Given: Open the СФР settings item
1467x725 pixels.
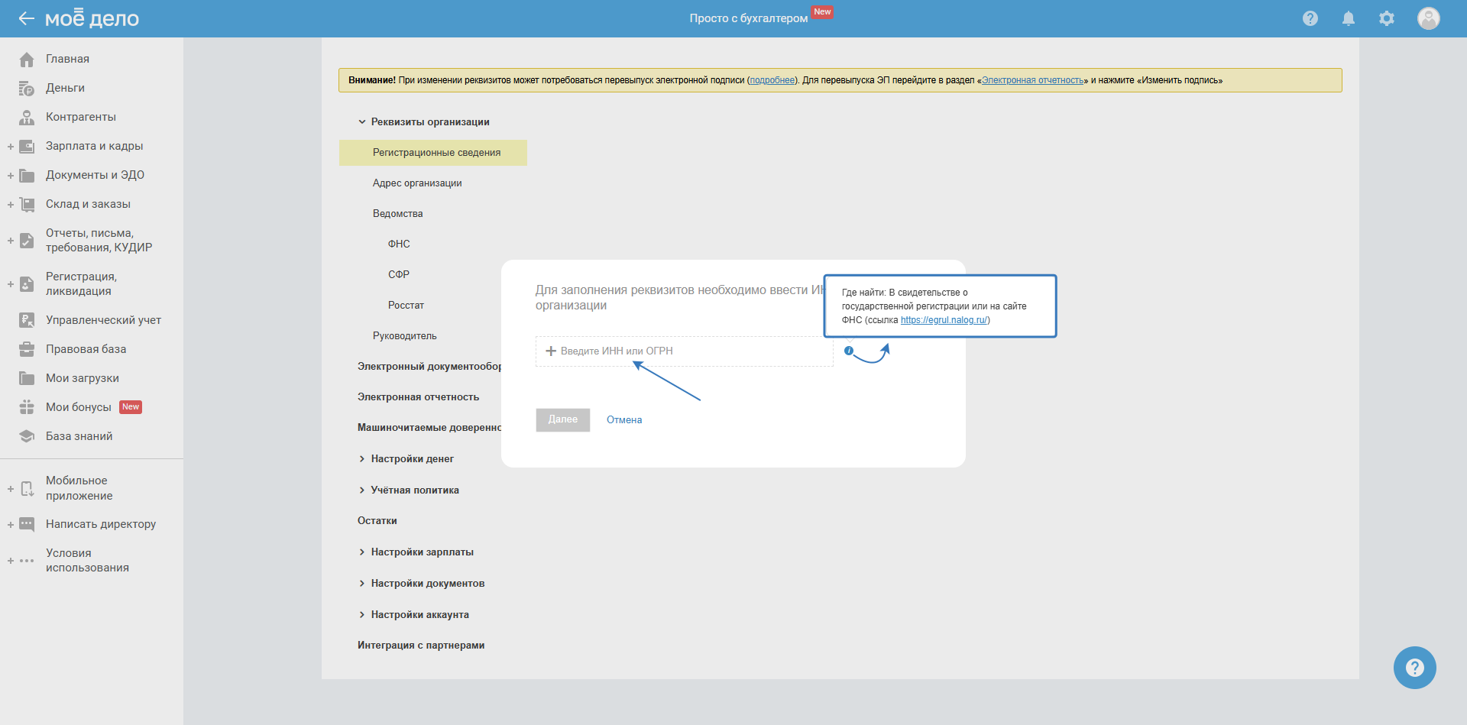Looking at the screenshot, I should tap(399, 275).
